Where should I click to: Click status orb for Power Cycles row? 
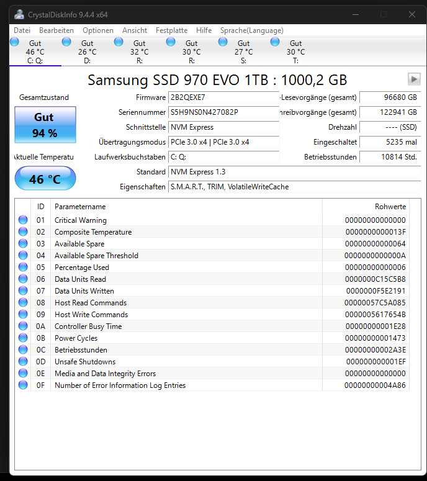click(x=23, y=338)
